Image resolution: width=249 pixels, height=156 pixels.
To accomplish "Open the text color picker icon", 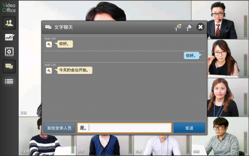I will pyautogui.click(x=178, y=27).
